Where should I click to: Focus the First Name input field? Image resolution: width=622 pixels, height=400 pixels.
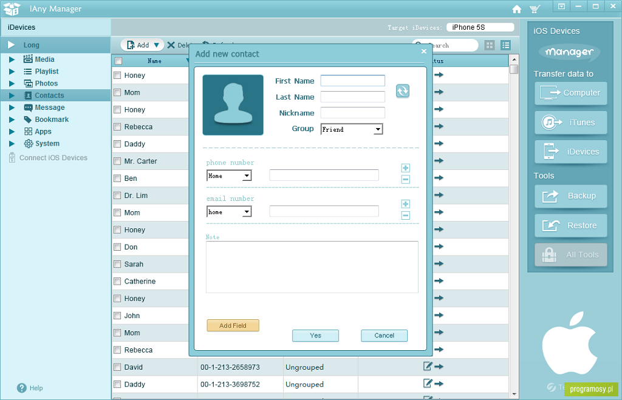coord(353,81)
